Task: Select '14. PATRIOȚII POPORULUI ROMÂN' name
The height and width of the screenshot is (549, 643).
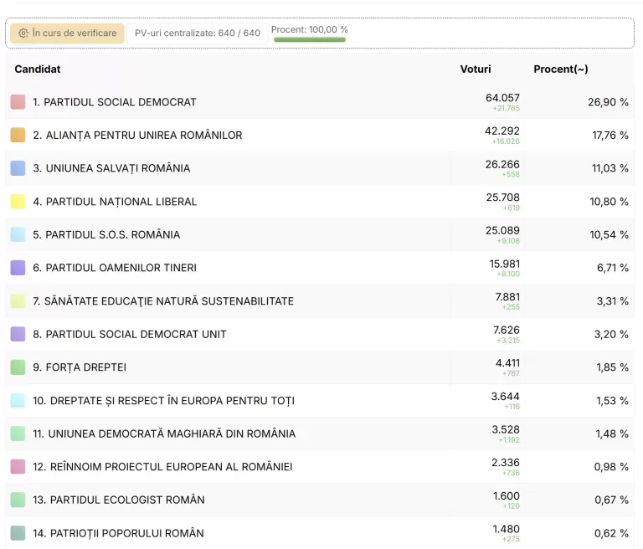Action: coord(118,533)
